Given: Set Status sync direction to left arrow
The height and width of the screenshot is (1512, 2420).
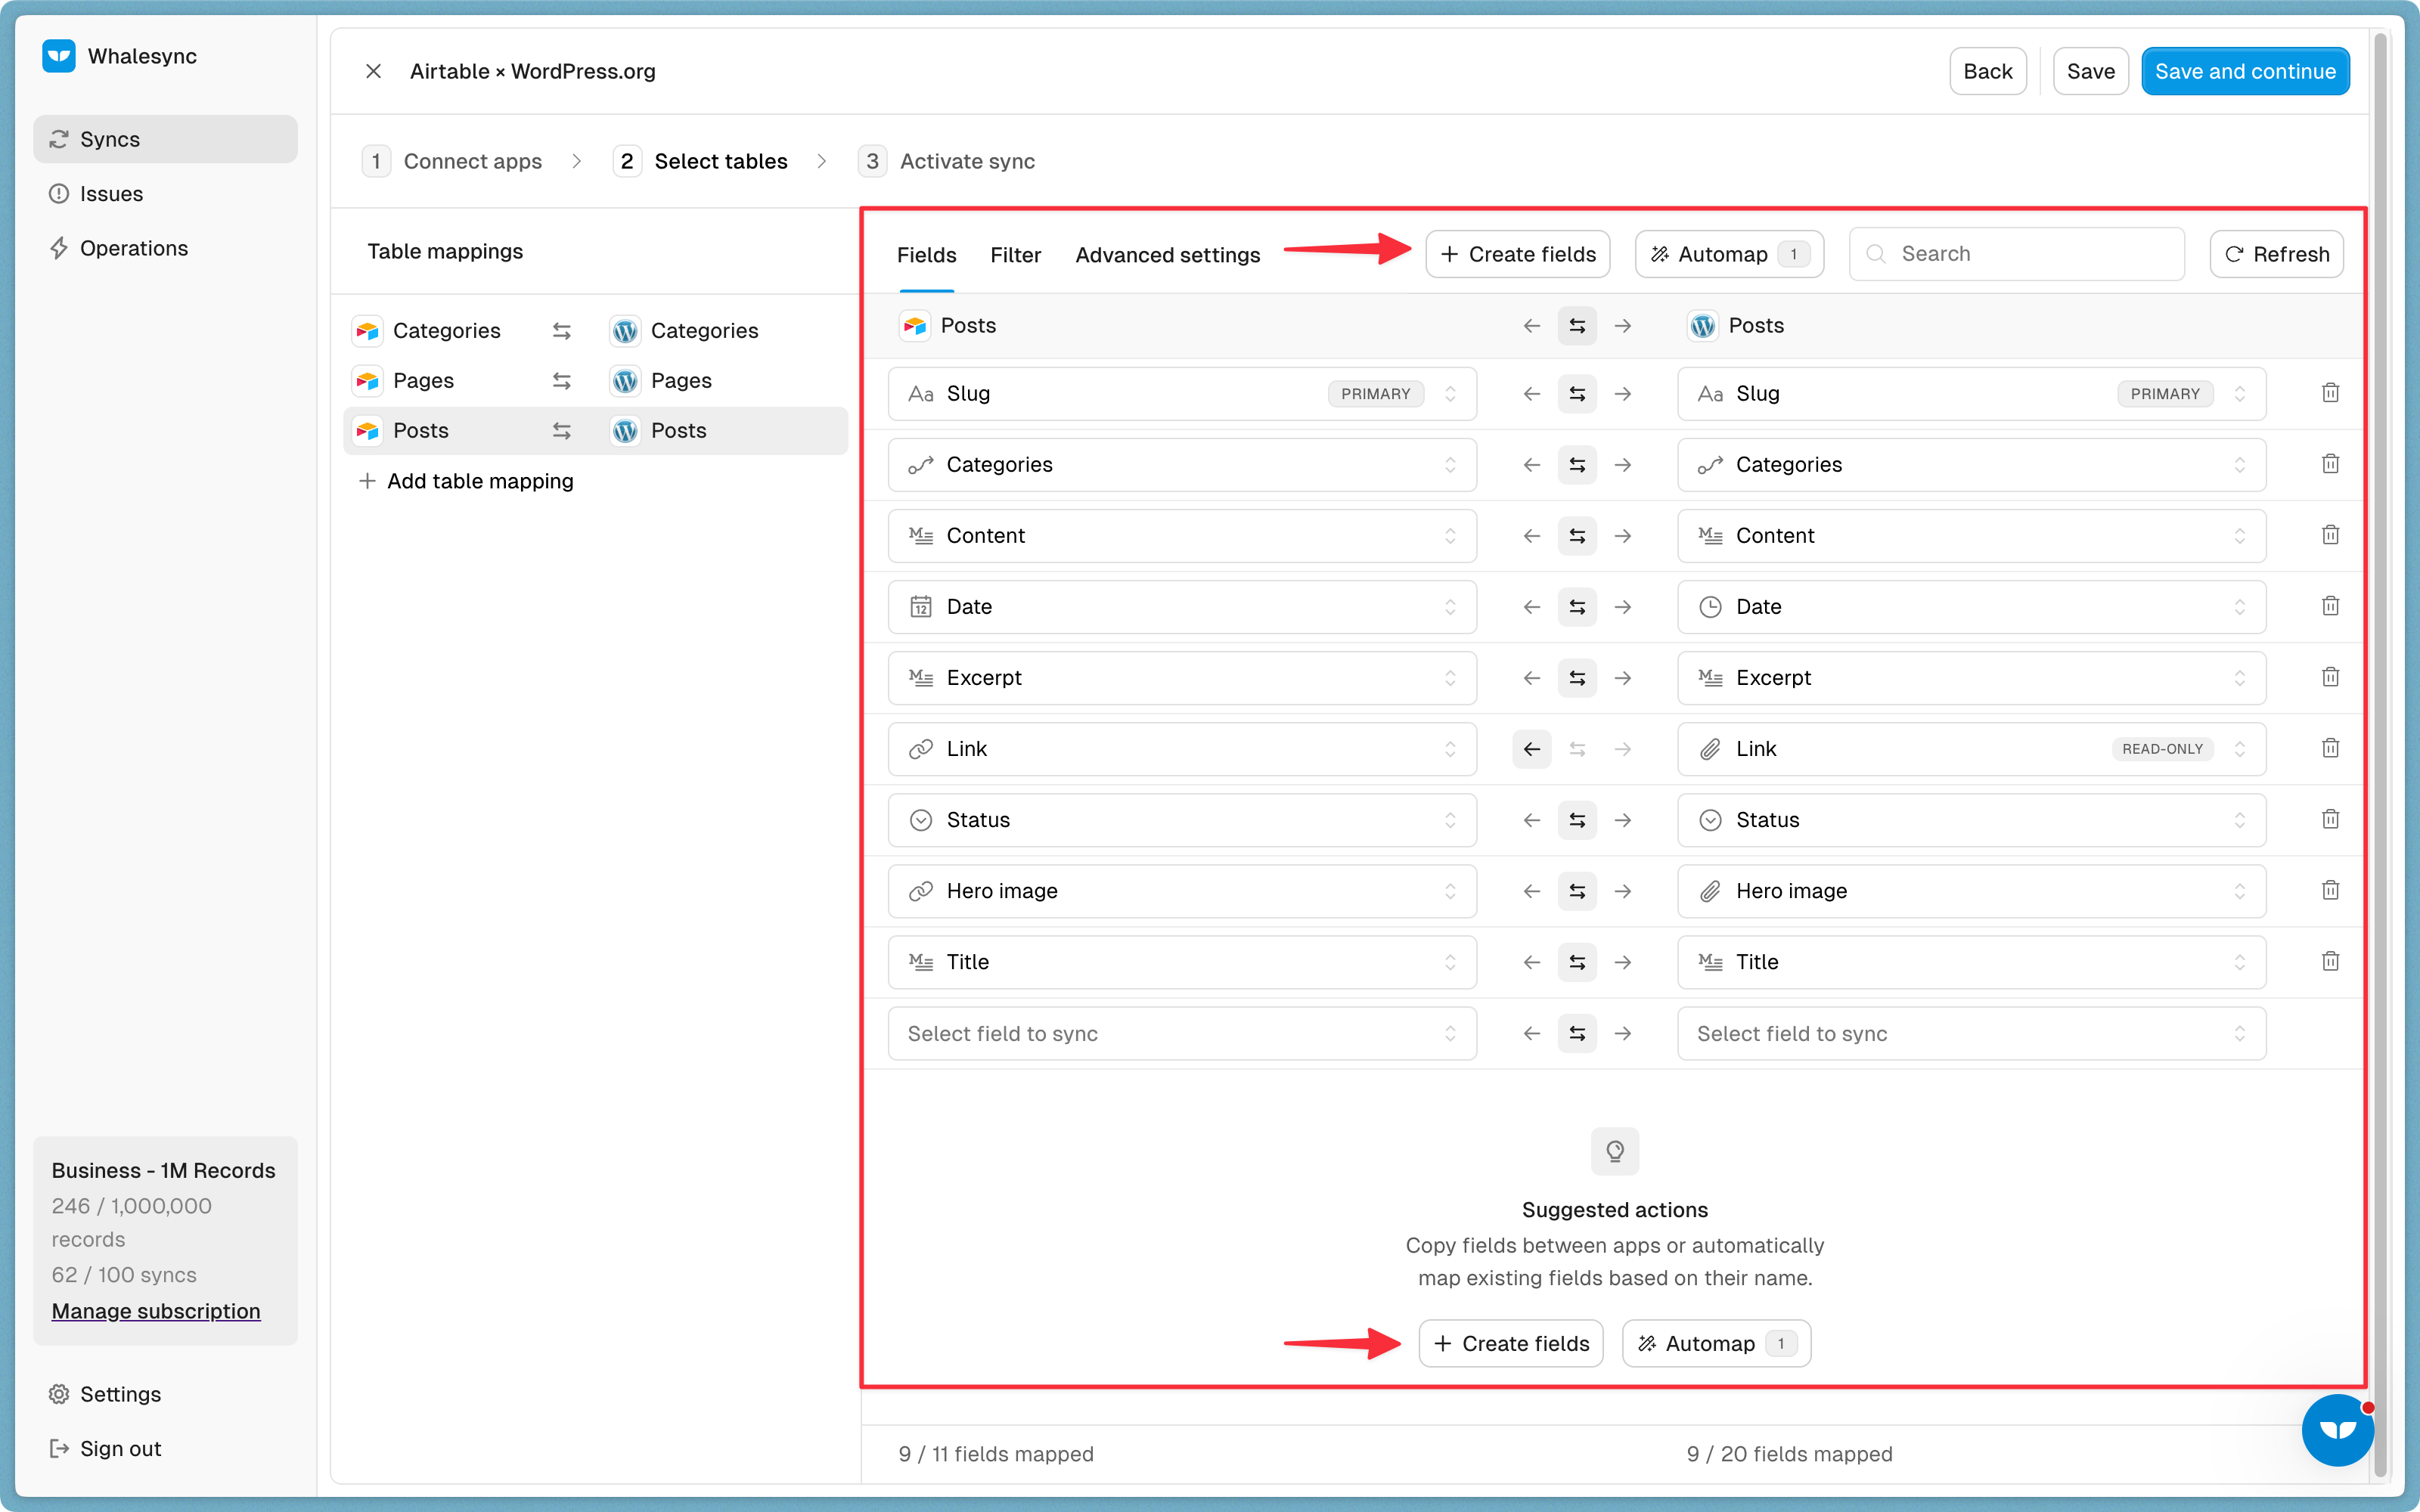Looking at the screenshot, I should tap(1531, 820).
